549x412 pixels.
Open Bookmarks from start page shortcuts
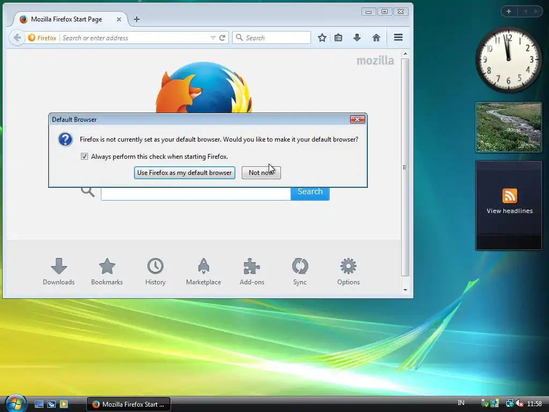click(x=107, y=271)
